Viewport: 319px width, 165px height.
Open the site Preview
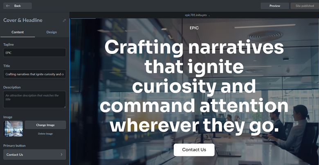point(275,6)
